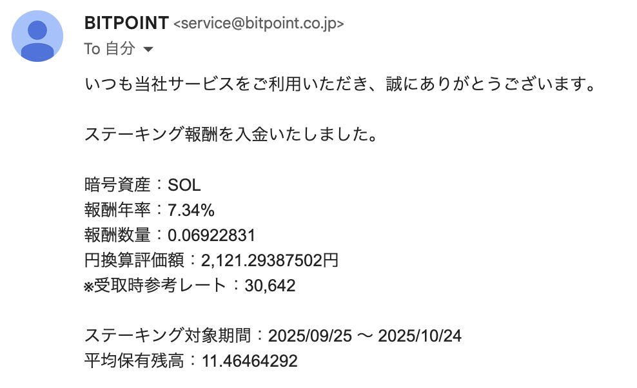Click the yen value 2,121.29387502円

coord(269,261)
